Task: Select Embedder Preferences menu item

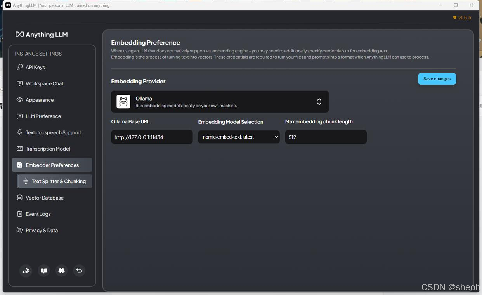Action: click(x=52, y=165)
